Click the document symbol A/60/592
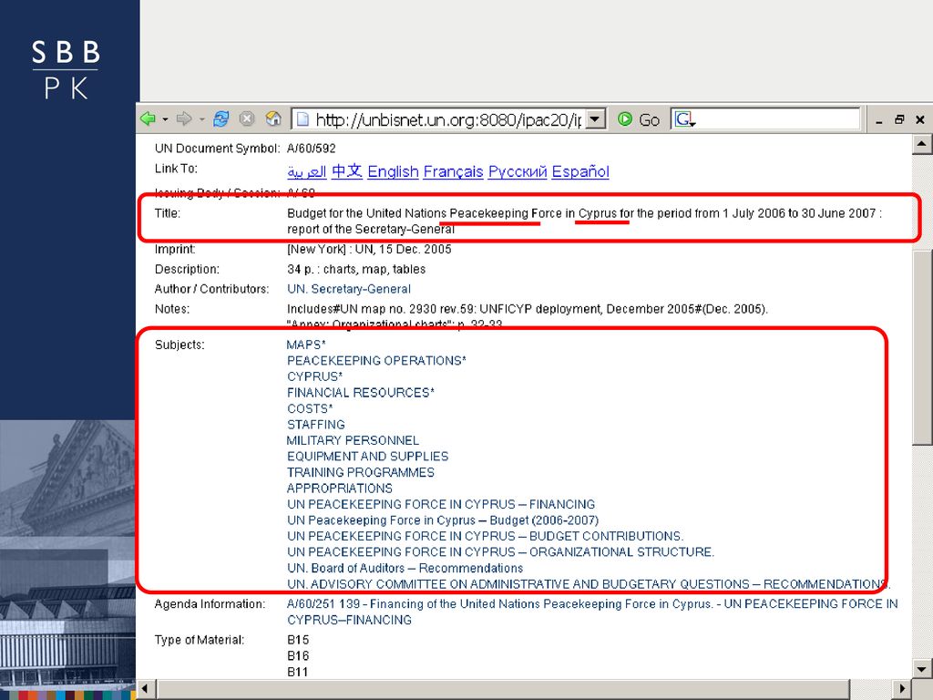Viewport: 933px width, 700px height. pyautogui.click(x=312, y=149)
